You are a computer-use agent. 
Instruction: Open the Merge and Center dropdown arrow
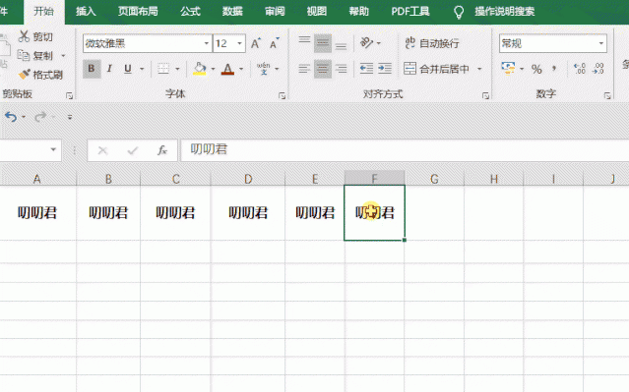(479, 69)
